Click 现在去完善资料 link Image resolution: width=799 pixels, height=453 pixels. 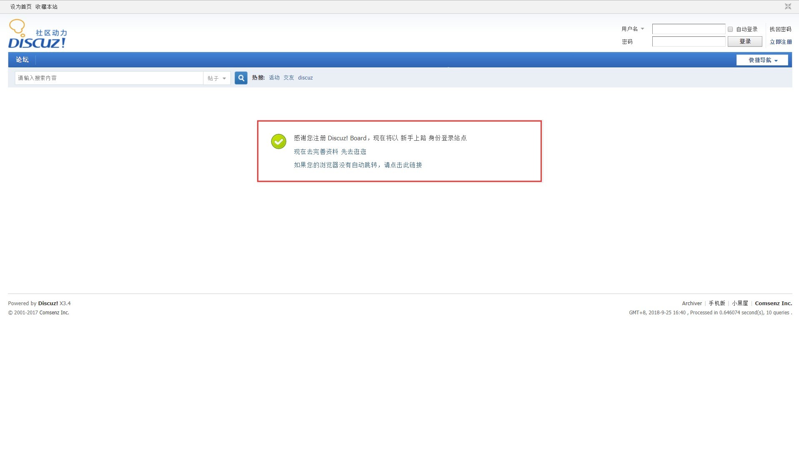coord(316,152)
